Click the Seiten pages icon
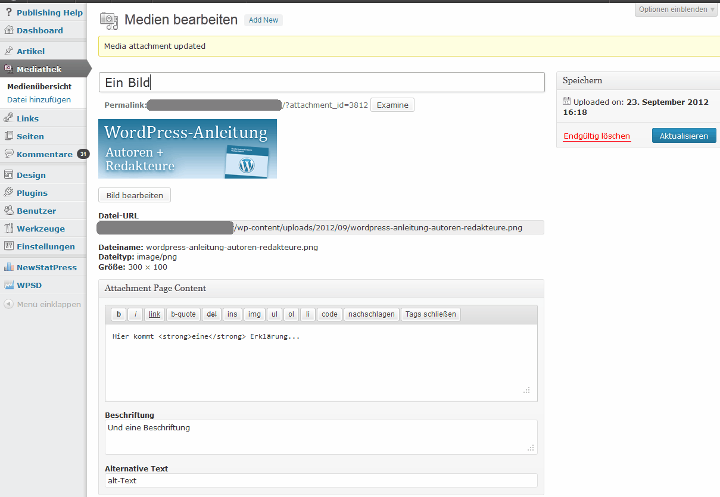 click(x=8, y=136)
